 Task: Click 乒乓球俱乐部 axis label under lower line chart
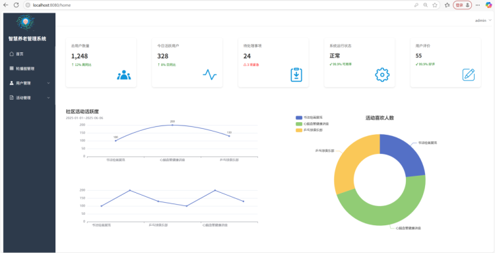coord(158,225)
